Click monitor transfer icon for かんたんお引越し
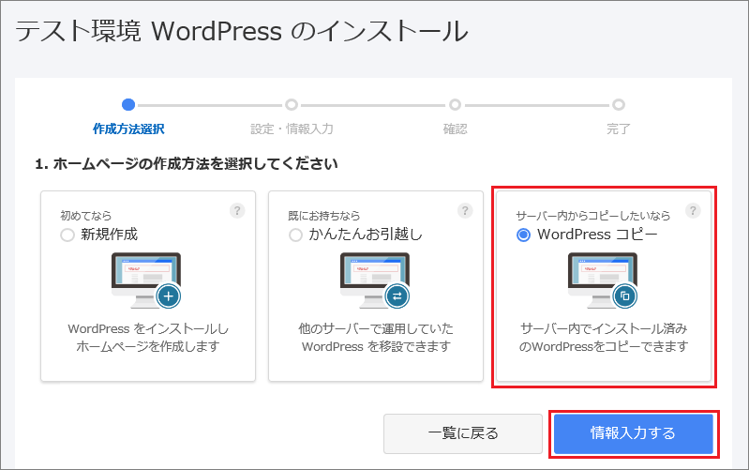 coord(375,280)
